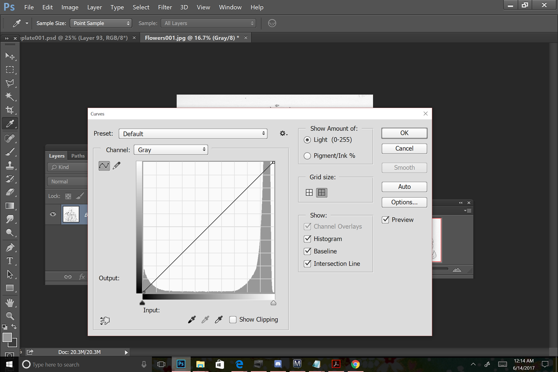Open Curves preset options gear menu
The image size is (558, 372).
click(x=284, y=134)
